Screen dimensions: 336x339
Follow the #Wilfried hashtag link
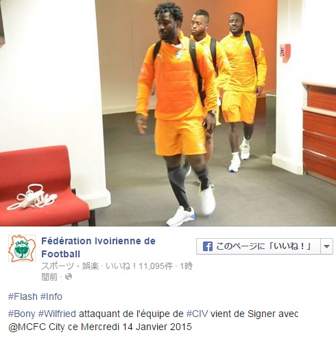pos(57,314)
